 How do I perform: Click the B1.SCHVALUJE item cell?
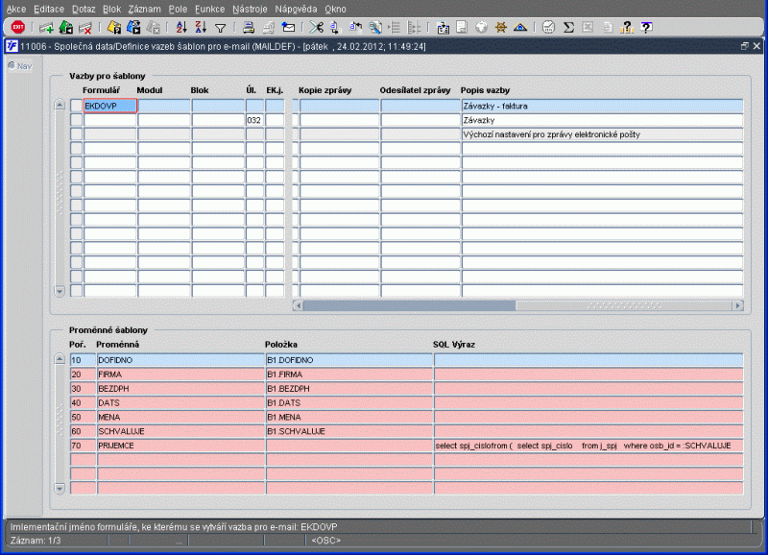[x=349, y=431]
